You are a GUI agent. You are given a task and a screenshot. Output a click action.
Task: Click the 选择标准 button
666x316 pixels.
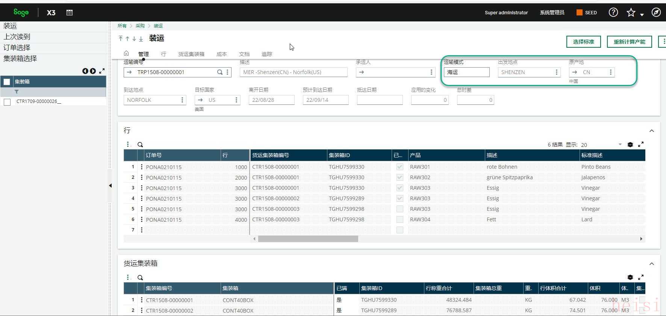click(x=583, y=42)
